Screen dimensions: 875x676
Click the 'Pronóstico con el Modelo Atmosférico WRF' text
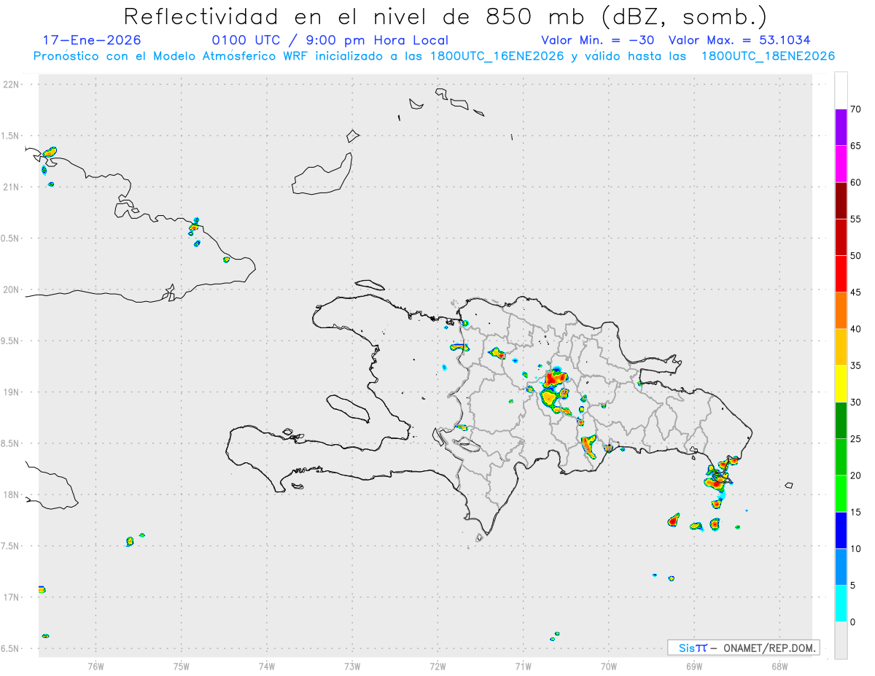pos(171,56)
